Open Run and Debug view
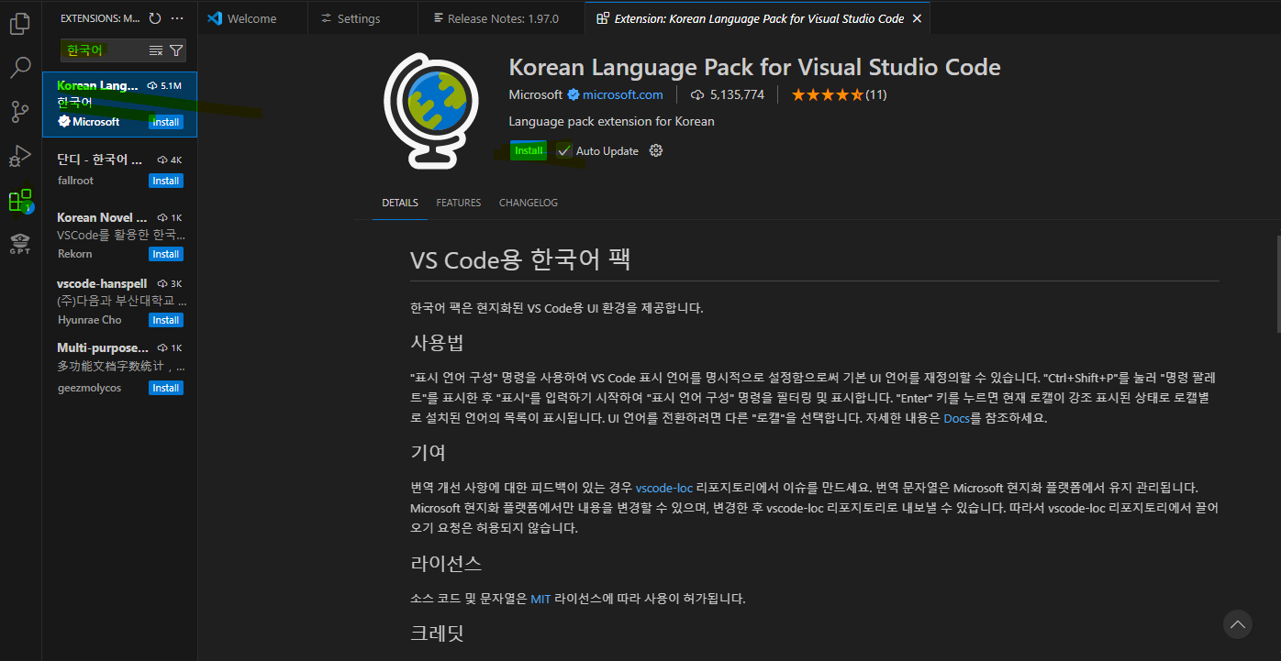Viewport: 1281px width, 661px height. click(20, 156)
